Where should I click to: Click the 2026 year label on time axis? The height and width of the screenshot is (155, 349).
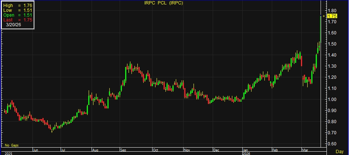[x=246, y=153]
